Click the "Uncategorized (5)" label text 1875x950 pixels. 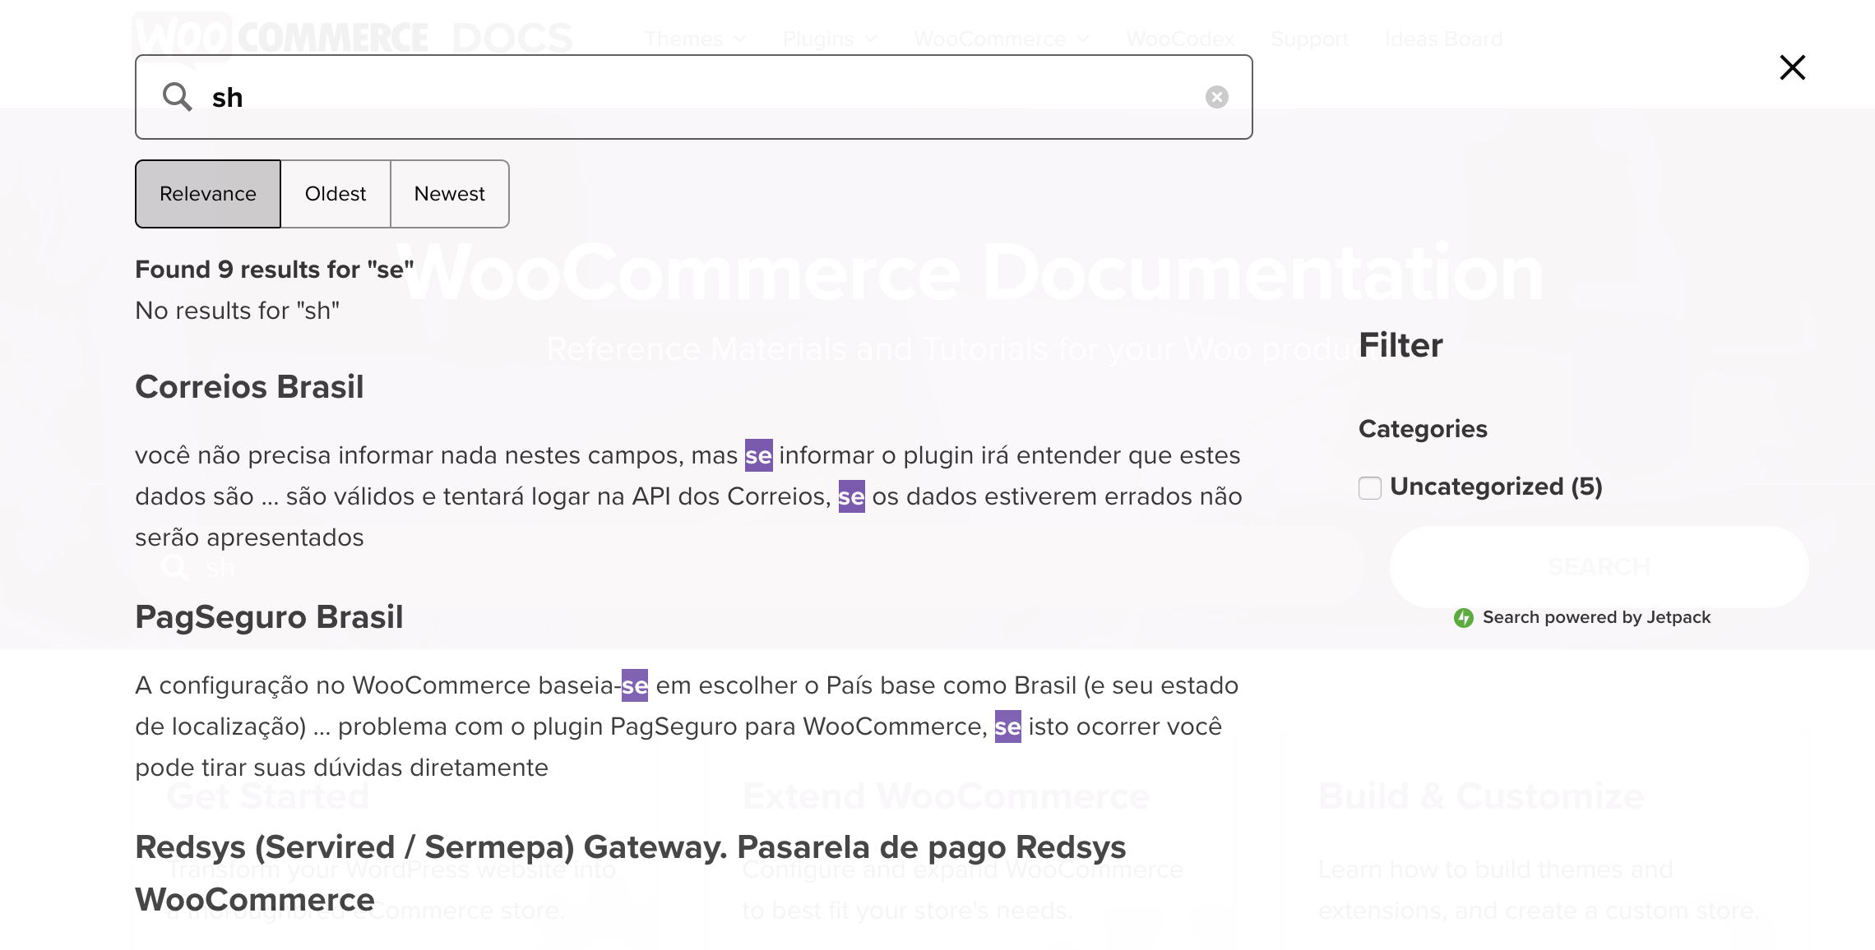1497,487
